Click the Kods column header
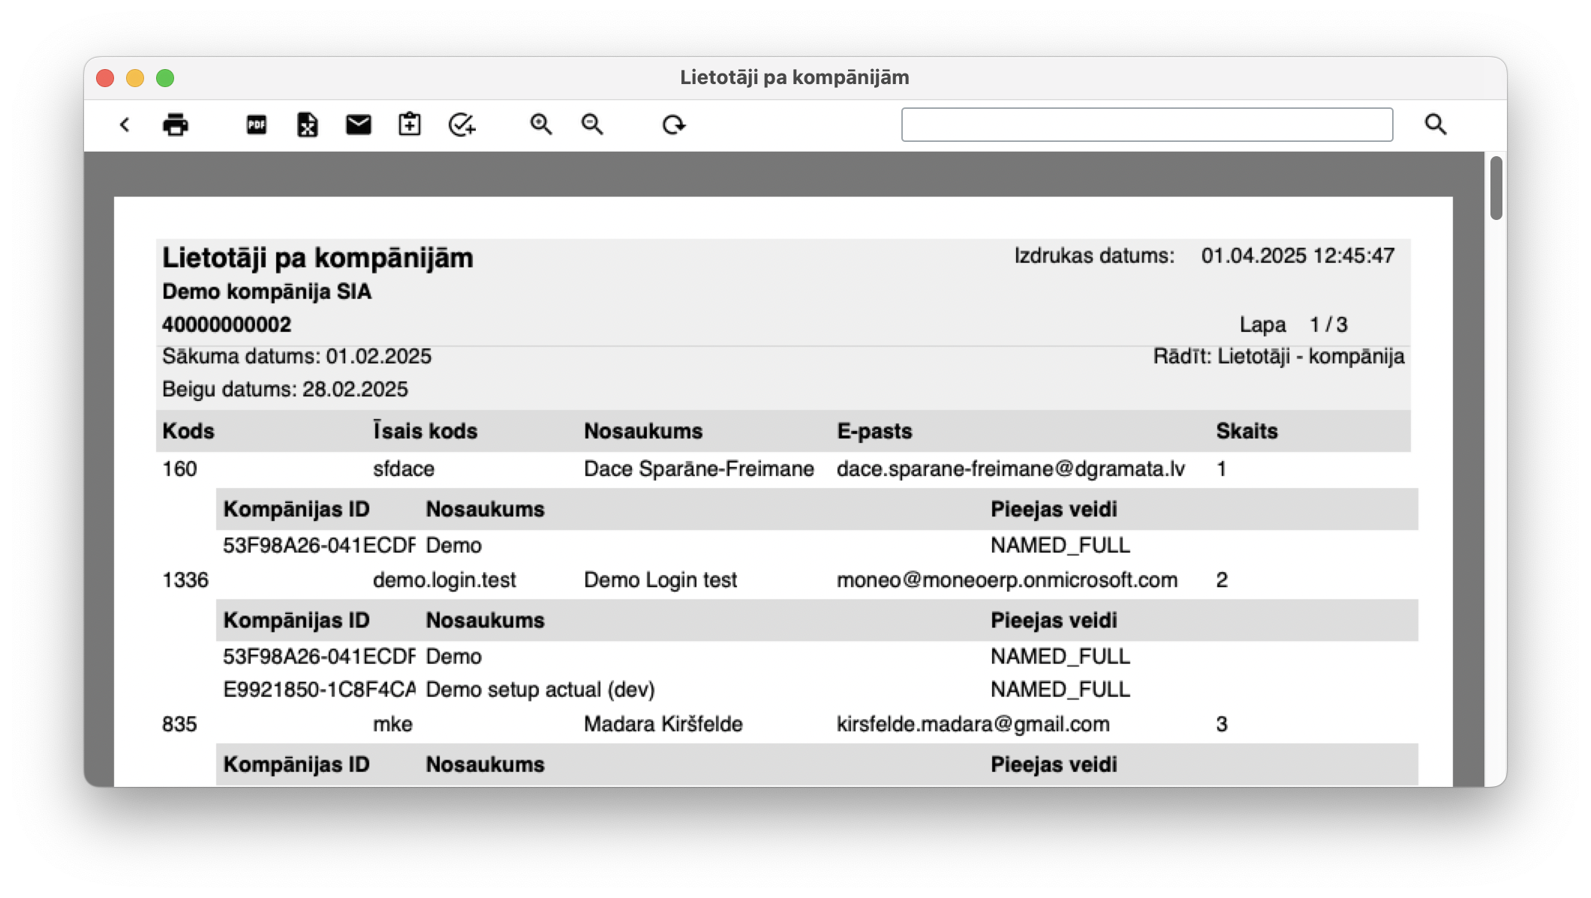The image size is (1591, 898). click(x=188, y=431)
